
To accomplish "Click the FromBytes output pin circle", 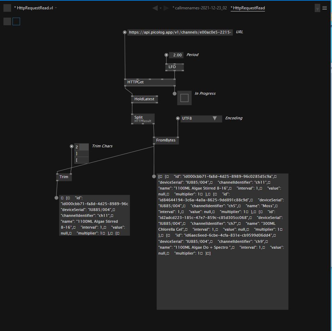I will tap(154, 176).
